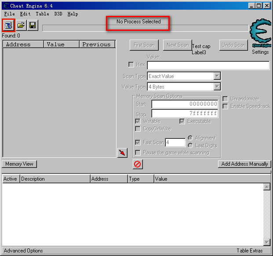
Task: Enable the Speedhack checkbox
Action: click(x=225, y=107)
